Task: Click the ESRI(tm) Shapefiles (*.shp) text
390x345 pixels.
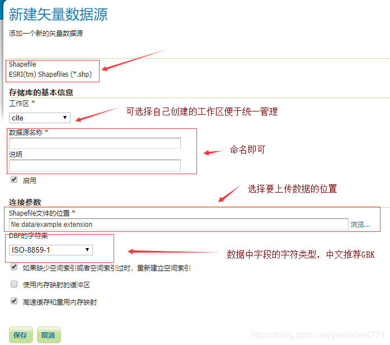Action: point(50,74)
